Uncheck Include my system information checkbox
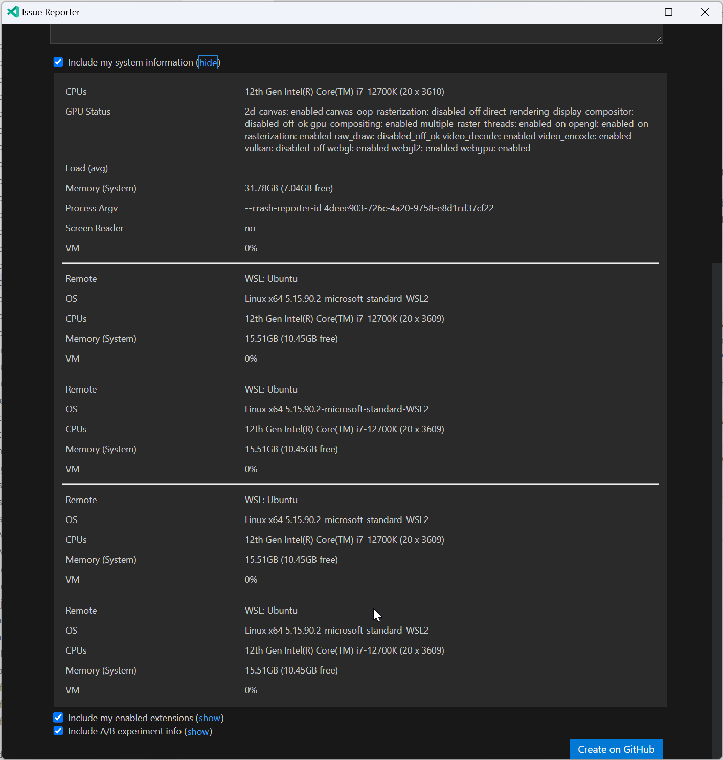Image resolution: width=723 pixels, height=760 pixels. pos(58,62)
